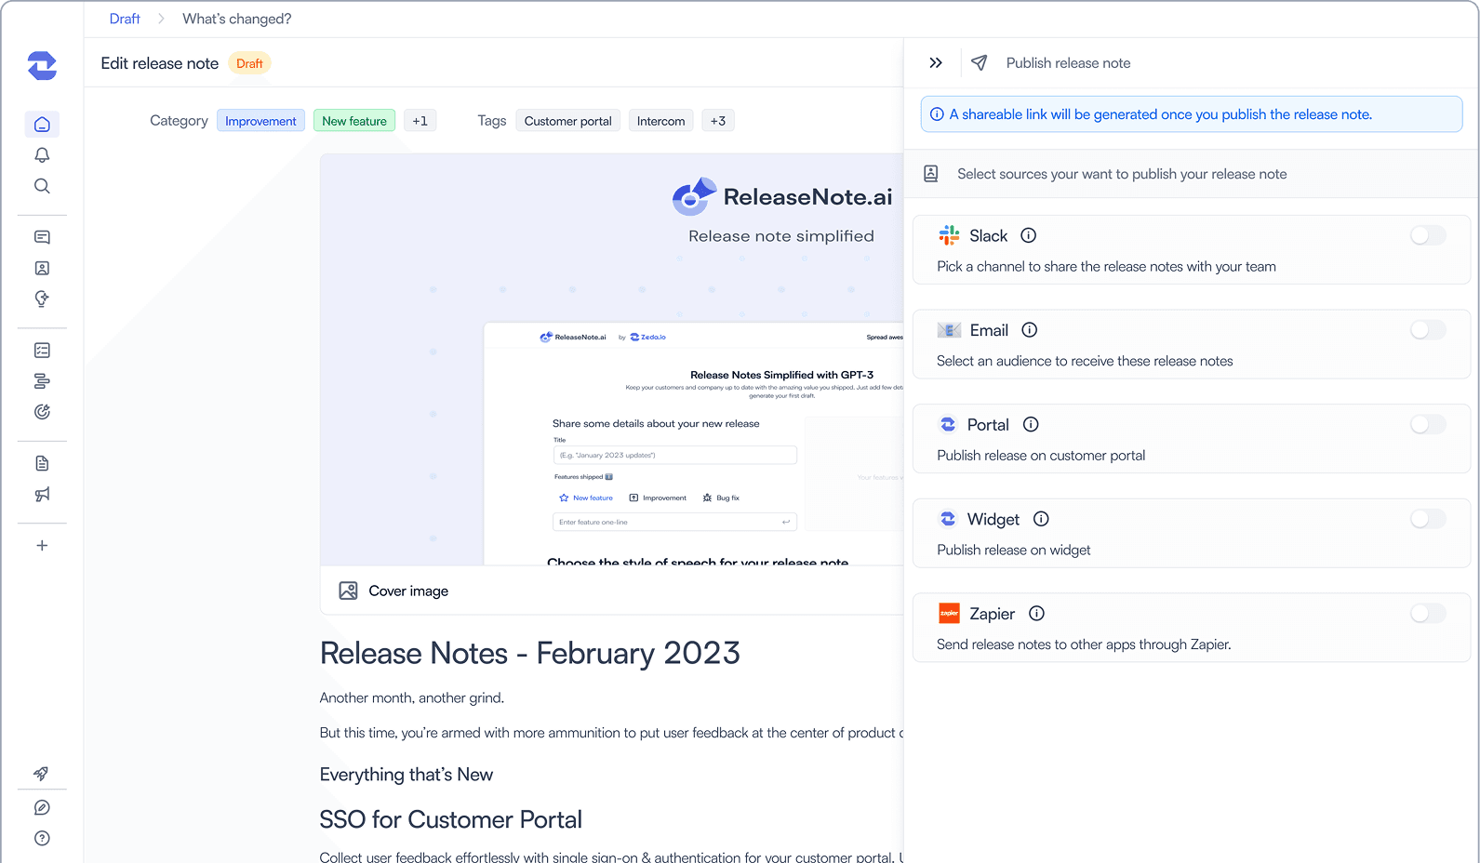This screenshot has height=863, width=1480.
Task: Open the goals target icon in sidebar
Action: [x=42, y=412]
